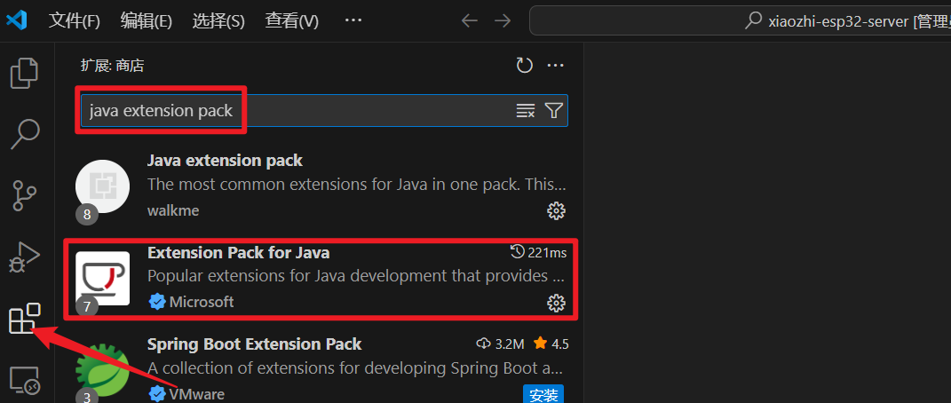Open manage gear for Extension Pack for Java
This screenshot has width=951, height=403.
[x=556, y=303]
